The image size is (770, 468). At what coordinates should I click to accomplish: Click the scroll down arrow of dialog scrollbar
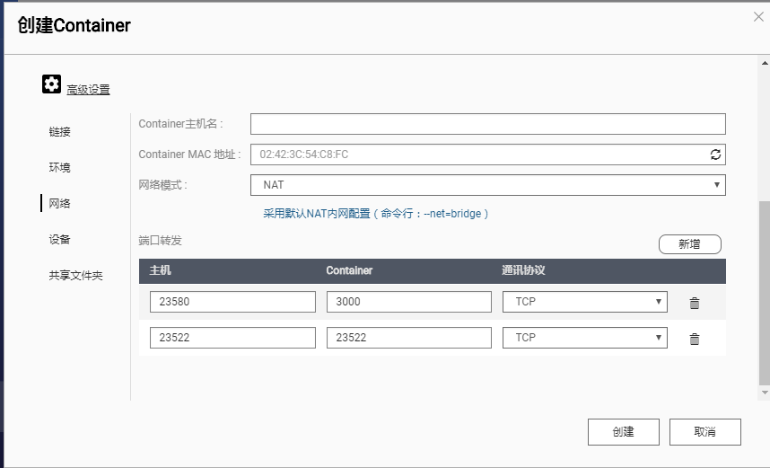point(765,393)
